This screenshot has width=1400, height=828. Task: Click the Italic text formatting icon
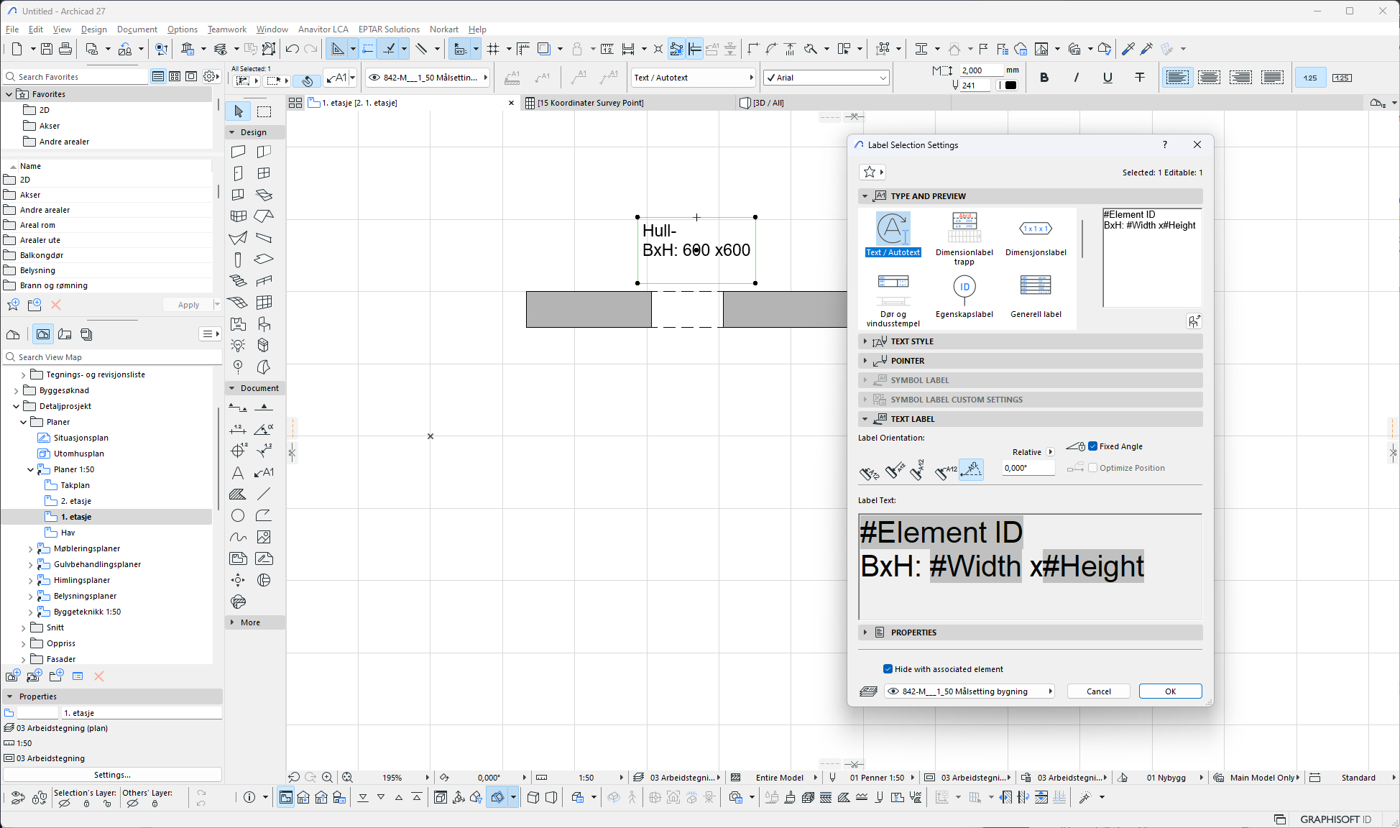(1076, 78)
